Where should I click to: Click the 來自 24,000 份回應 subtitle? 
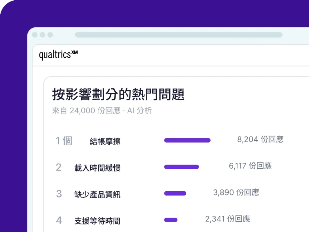coord(86,110)
